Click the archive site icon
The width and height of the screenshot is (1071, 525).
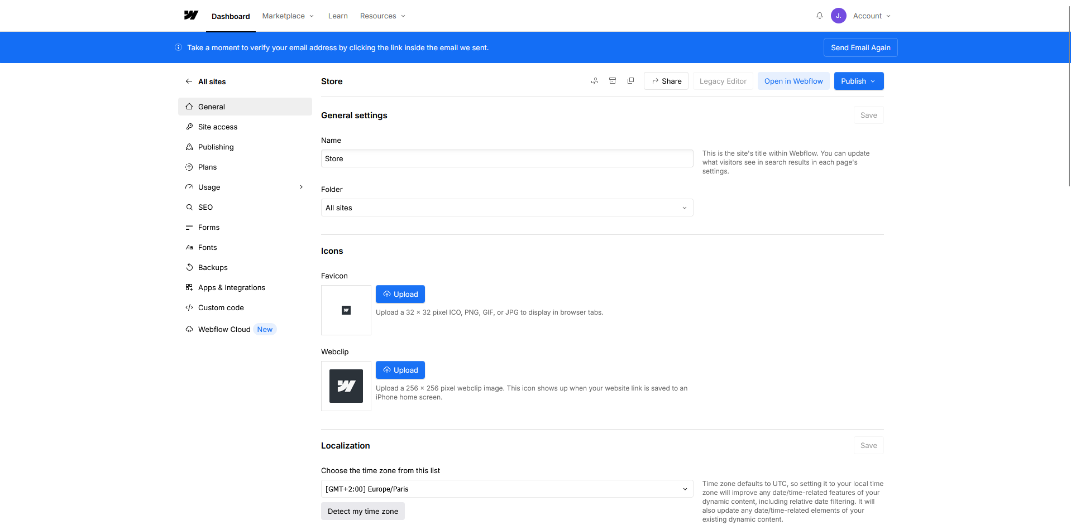click(612, 81)
